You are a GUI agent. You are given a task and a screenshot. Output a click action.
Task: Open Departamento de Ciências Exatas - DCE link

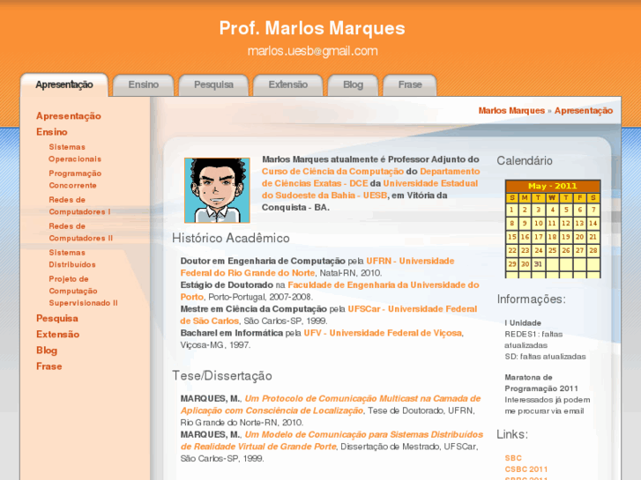371,177
